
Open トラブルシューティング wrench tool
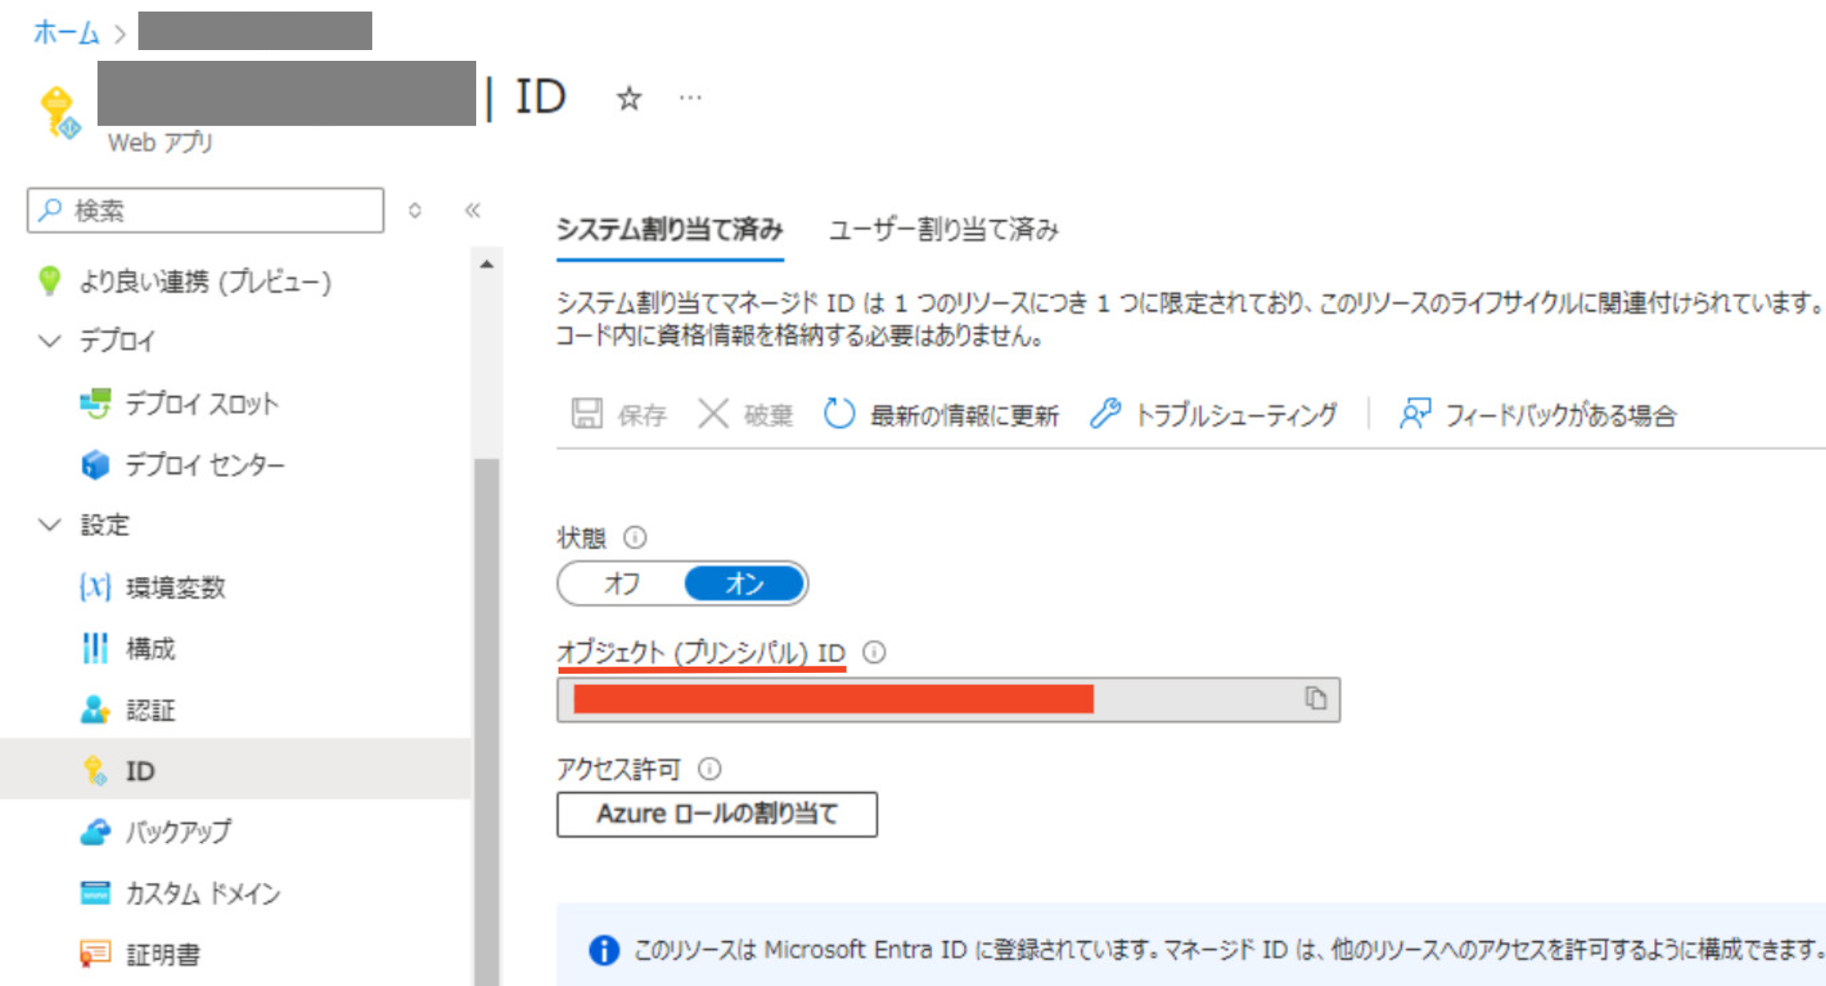(1106, 414)
